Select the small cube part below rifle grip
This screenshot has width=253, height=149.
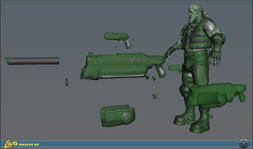tap(155, 96)
